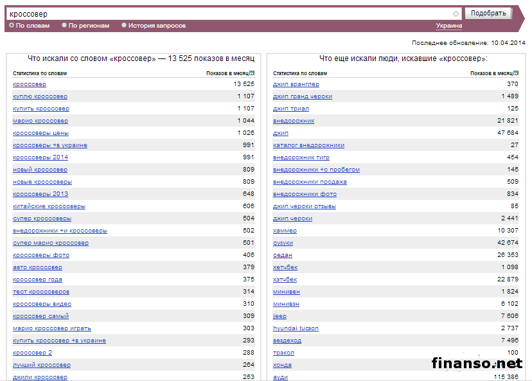
Task: Select the 'хаммер' related query link
Action: (x=285, y=231)
